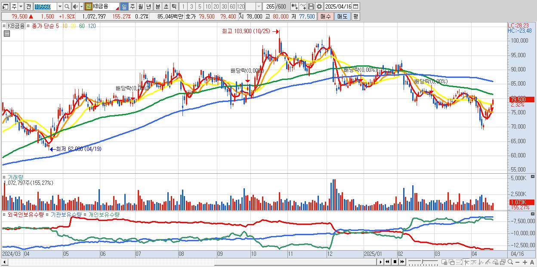Viewport: 537px width, 267px height.
Task: Click the 기관보유수량 legend label
Action: click(67, 214)
